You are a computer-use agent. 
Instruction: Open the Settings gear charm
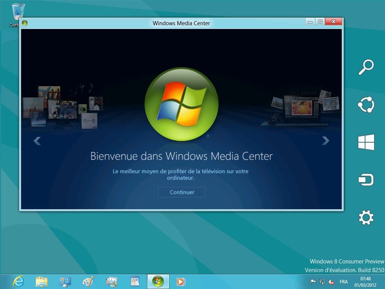pyautogui.click(x=366, y=218)
